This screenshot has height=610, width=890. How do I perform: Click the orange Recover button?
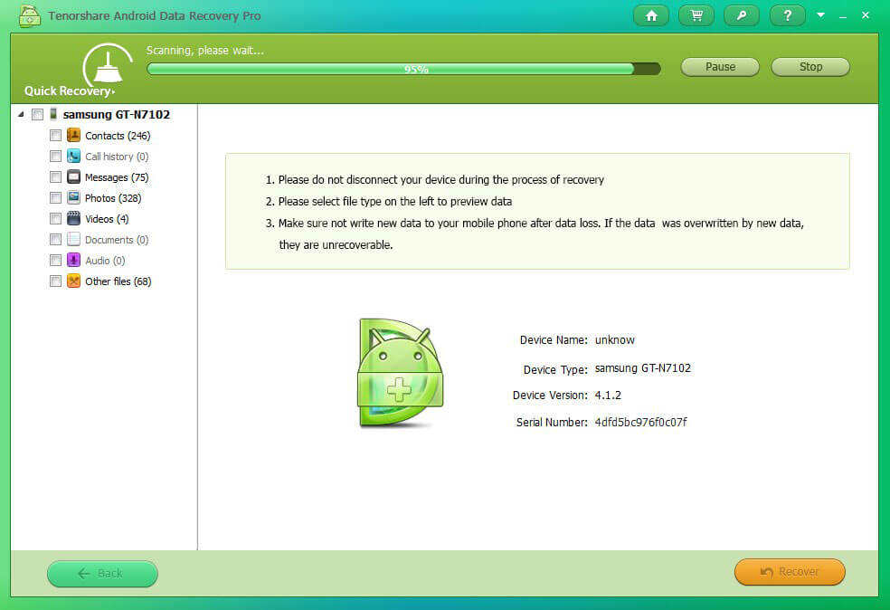790,572
